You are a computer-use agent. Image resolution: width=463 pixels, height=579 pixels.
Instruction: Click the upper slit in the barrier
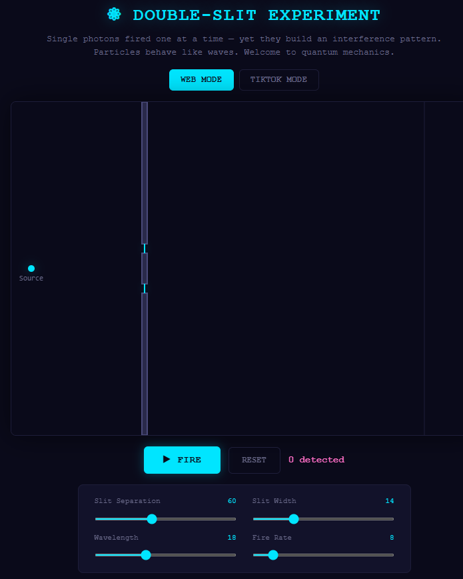tap(145, 249)
